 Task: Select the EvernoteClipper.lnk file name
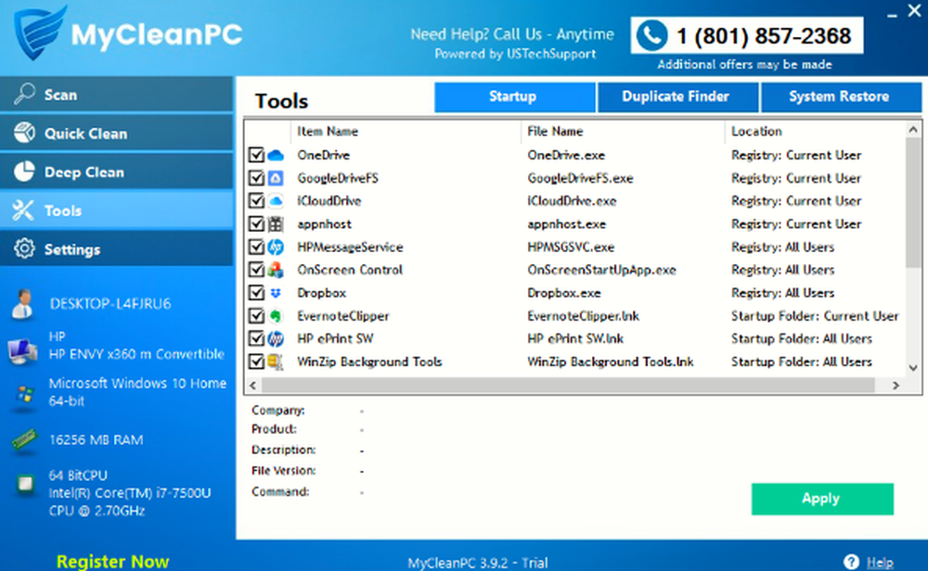583,316
